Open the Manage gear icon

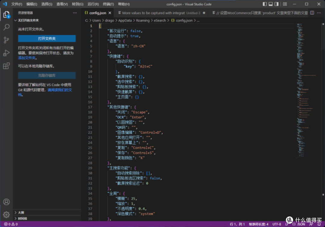(x=6, y=214)
